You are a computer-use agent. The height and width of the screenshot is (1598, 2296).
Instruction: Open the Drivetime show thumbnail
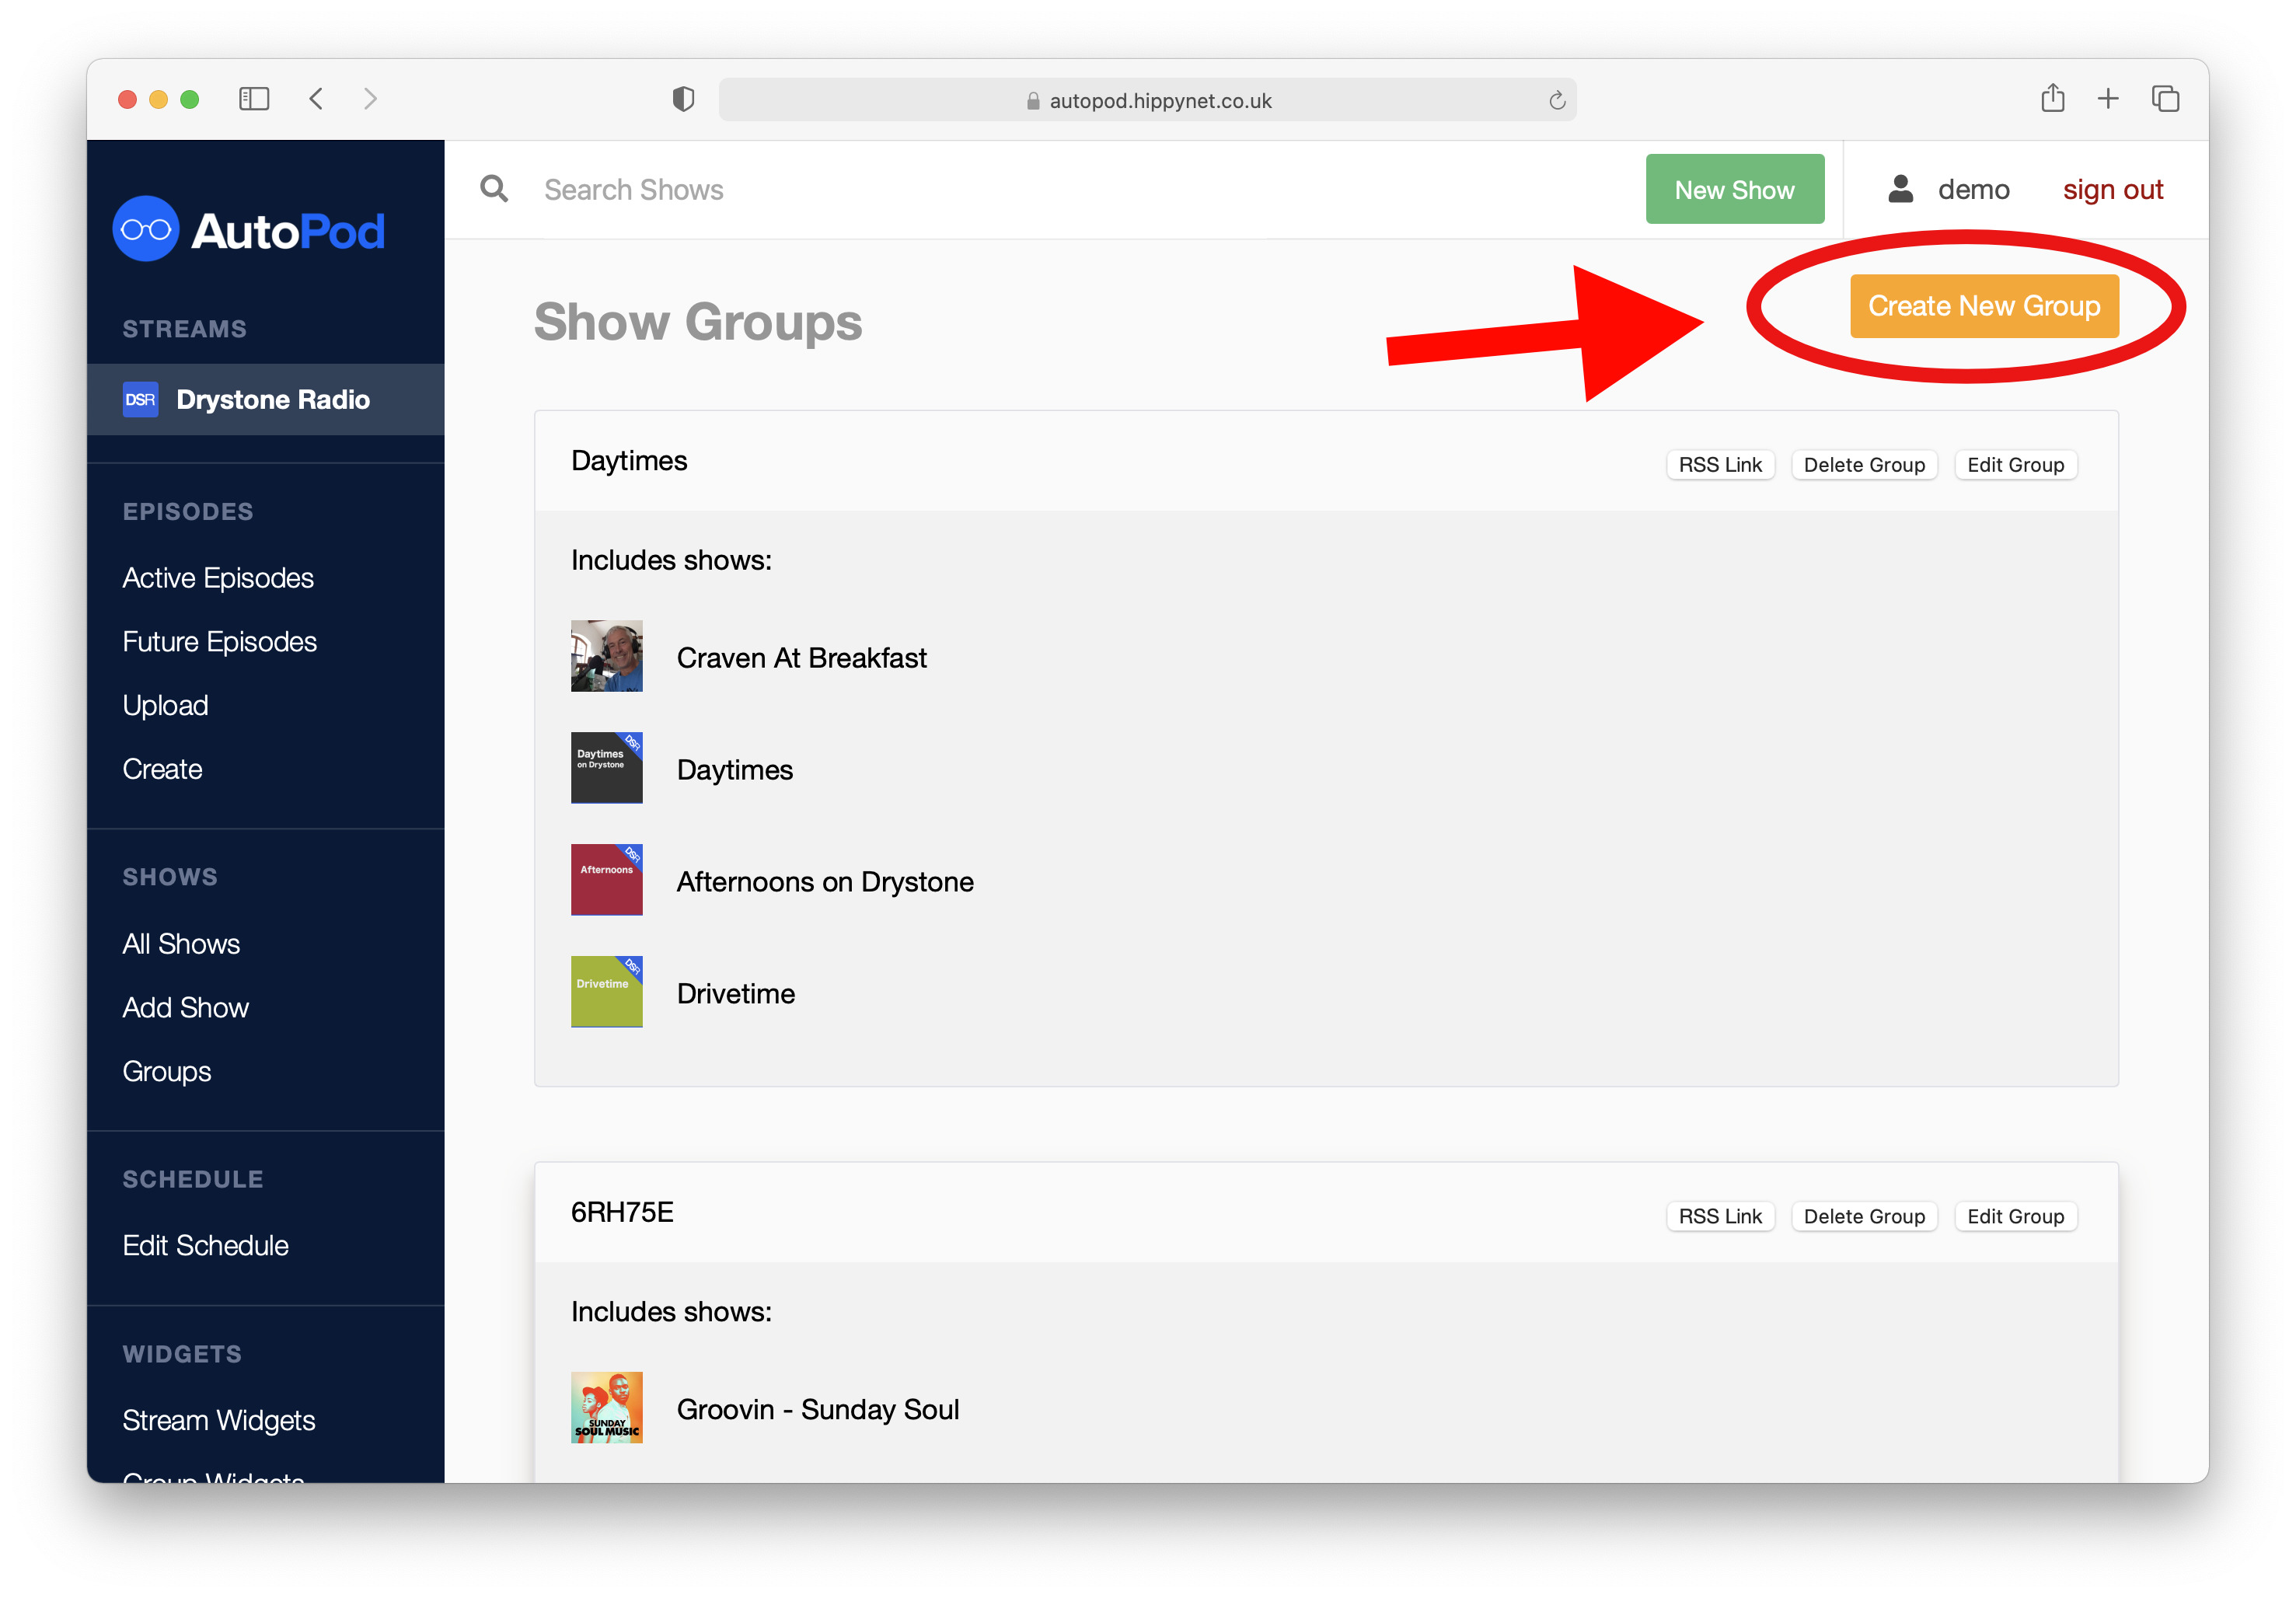pyautogui.click(x=606, y=992)
